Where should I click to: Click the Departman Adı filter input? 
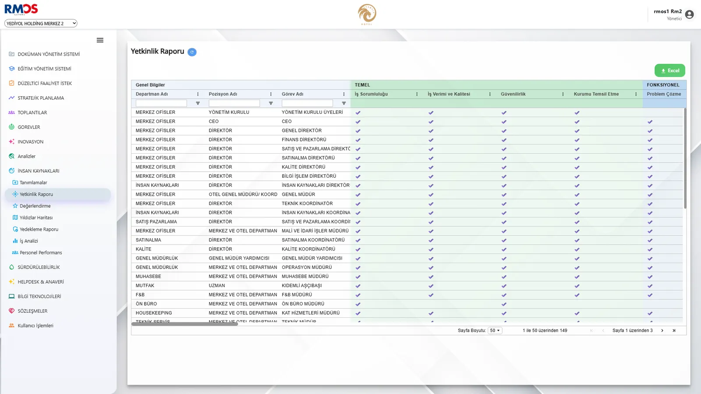[x=161, y=103]
